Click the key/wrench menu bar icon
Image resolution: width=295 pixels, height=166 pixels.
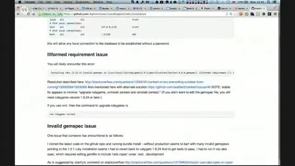(x=142, y=2)
